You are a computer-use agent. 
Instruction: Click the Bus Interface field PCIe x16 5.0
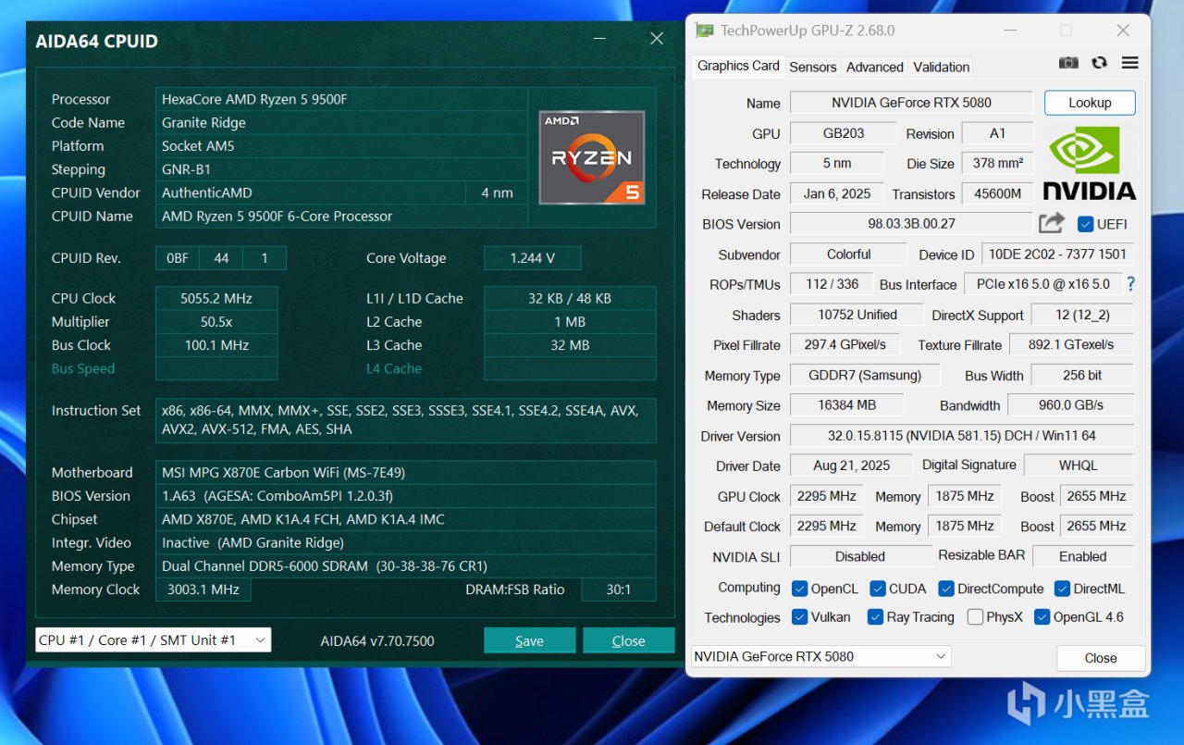1042,284
